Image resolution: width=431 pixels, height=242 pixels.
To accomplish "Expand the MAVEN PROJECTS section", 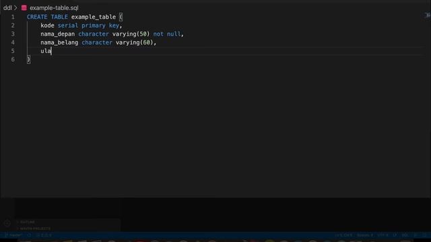I will pos(34,229).
